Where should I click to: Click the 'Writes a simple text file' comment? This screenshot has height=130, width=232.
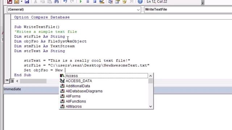coord(46,32)
